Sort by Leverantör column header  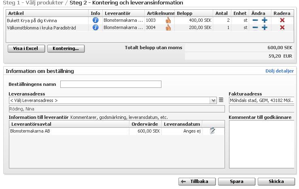(x=123, y=13)
